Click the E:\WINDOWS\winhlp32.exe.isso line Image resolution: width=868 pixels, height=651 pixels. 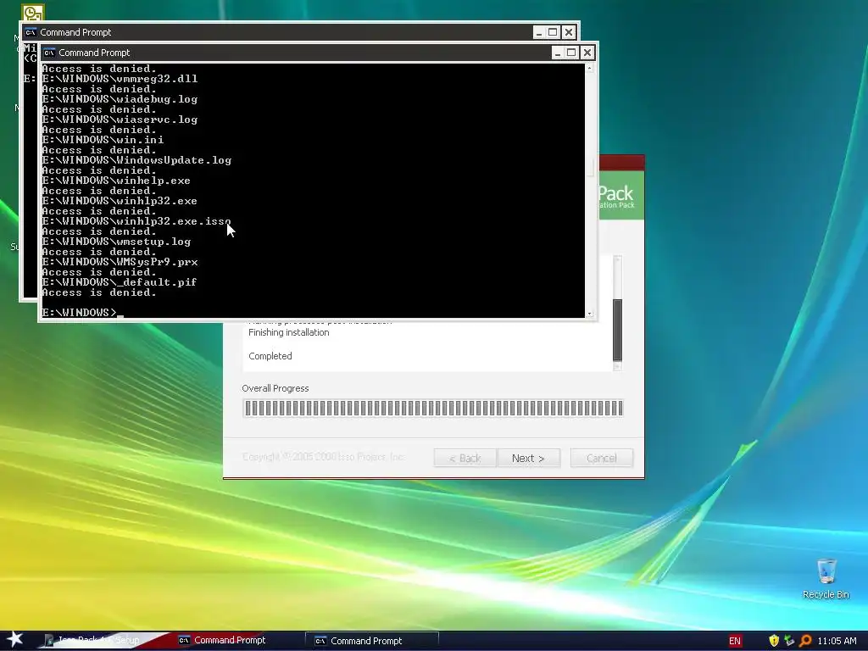[x=136, y=221]
